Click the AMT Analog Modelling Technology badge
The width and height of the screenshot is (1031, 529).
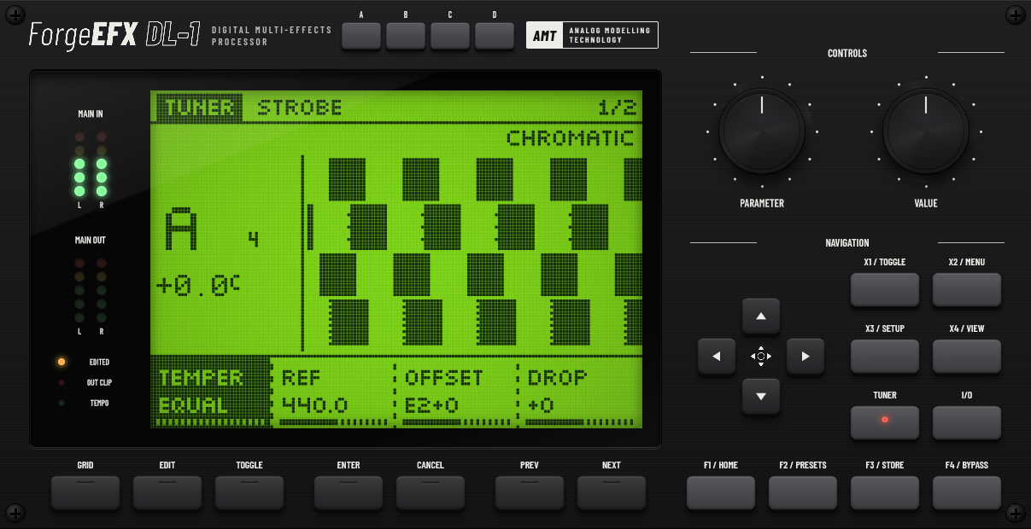[592, 35]
